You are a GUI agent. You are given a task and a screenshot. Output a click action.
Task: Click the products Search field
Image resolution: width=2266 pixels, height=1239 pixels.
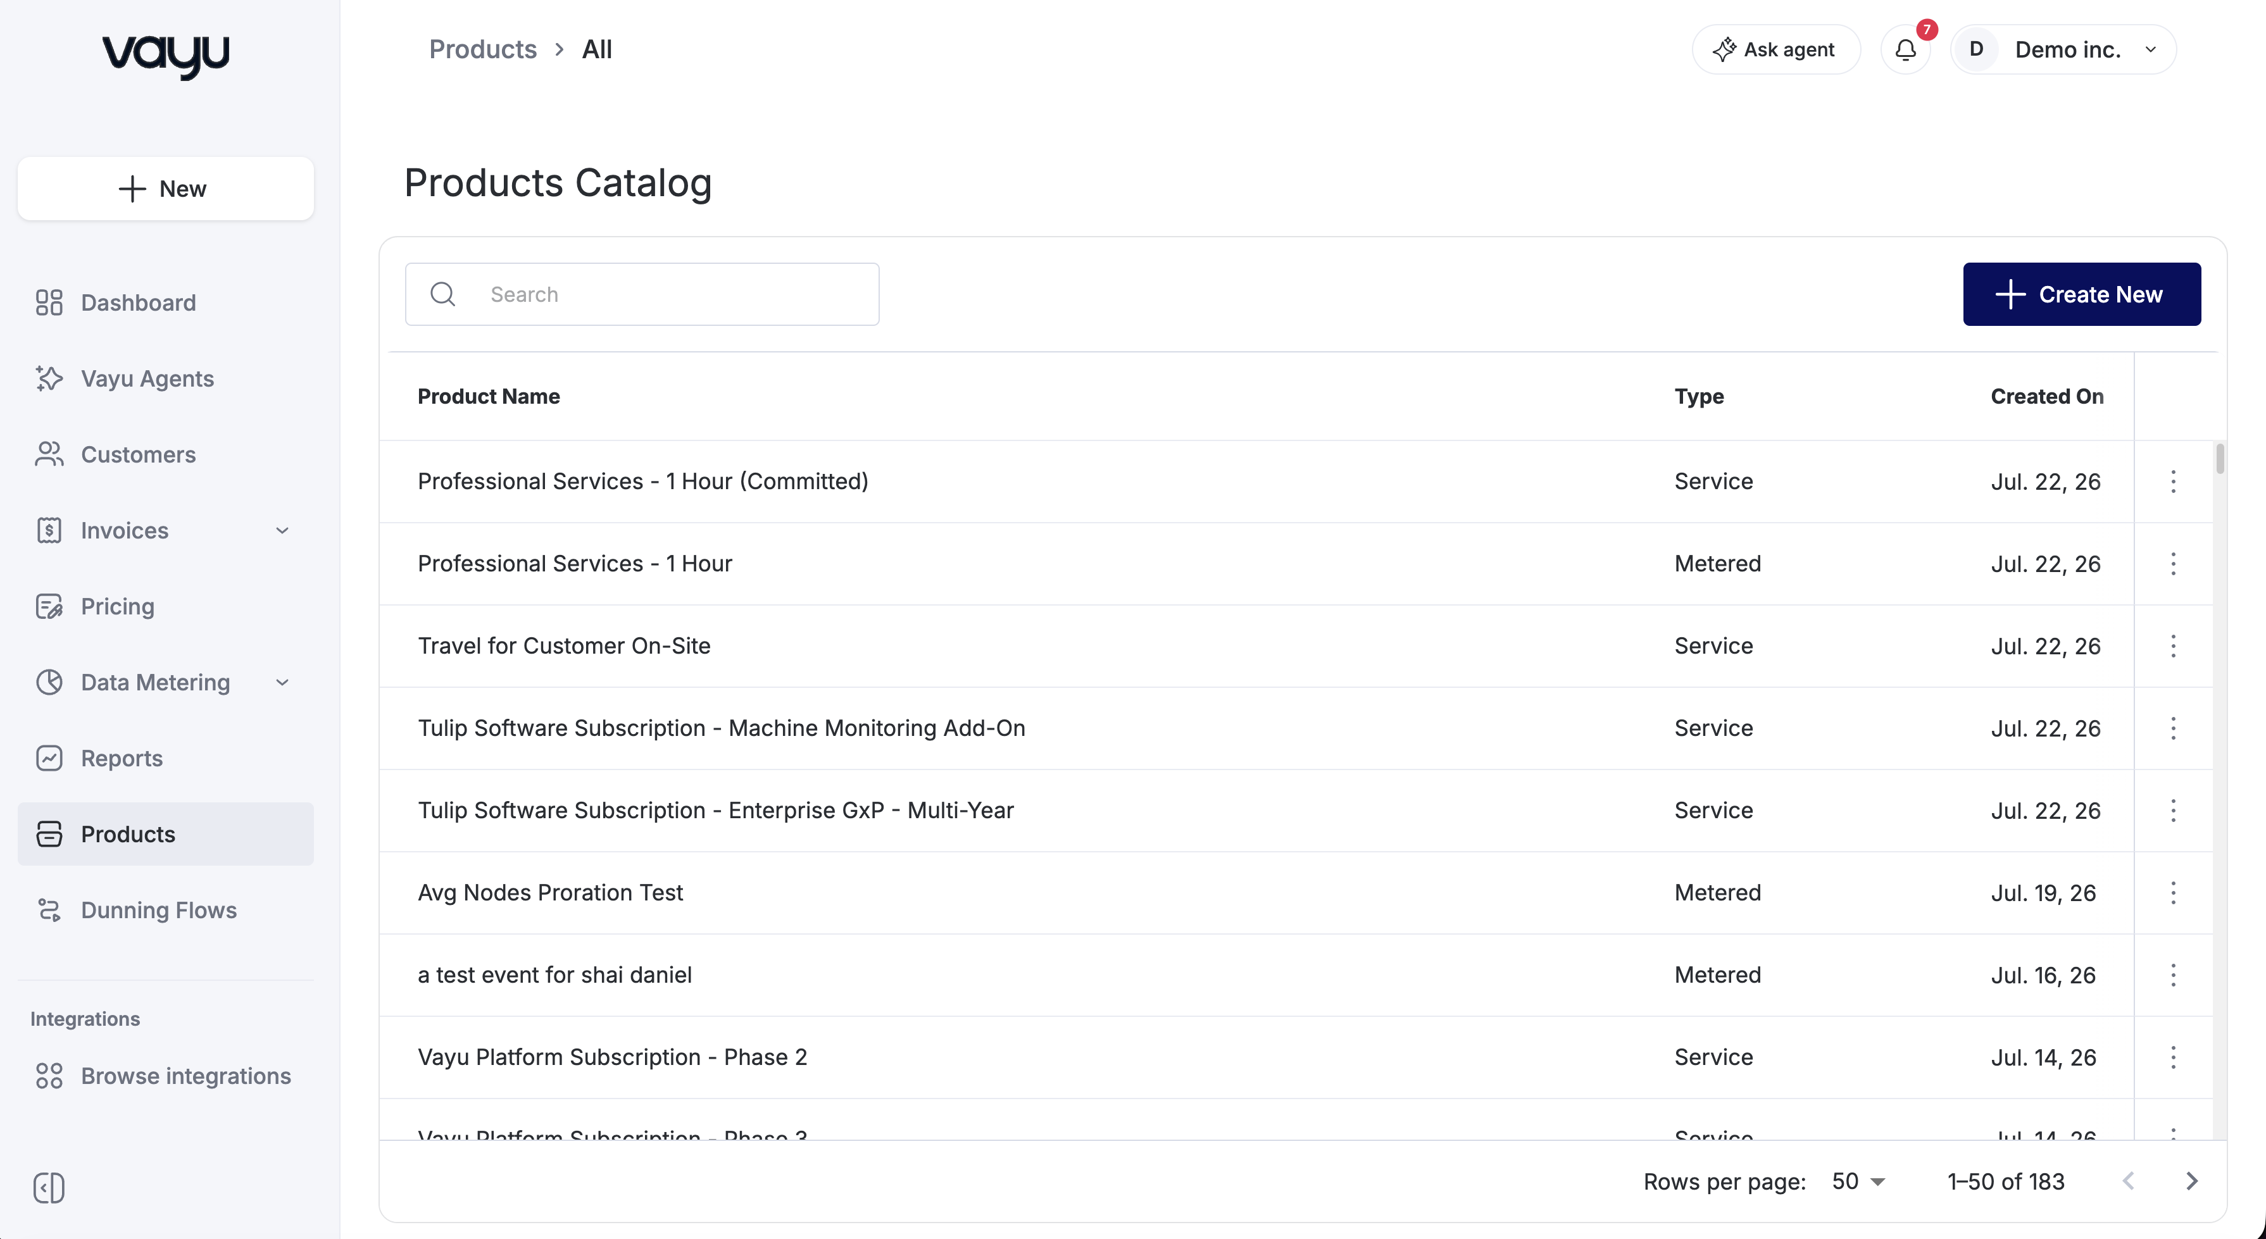(x=642, y=294)
